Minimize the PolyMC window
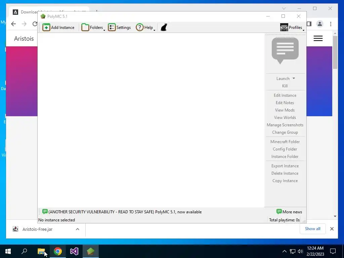The width and height of the screenshot is (344, 258). (x=268, y=16)
